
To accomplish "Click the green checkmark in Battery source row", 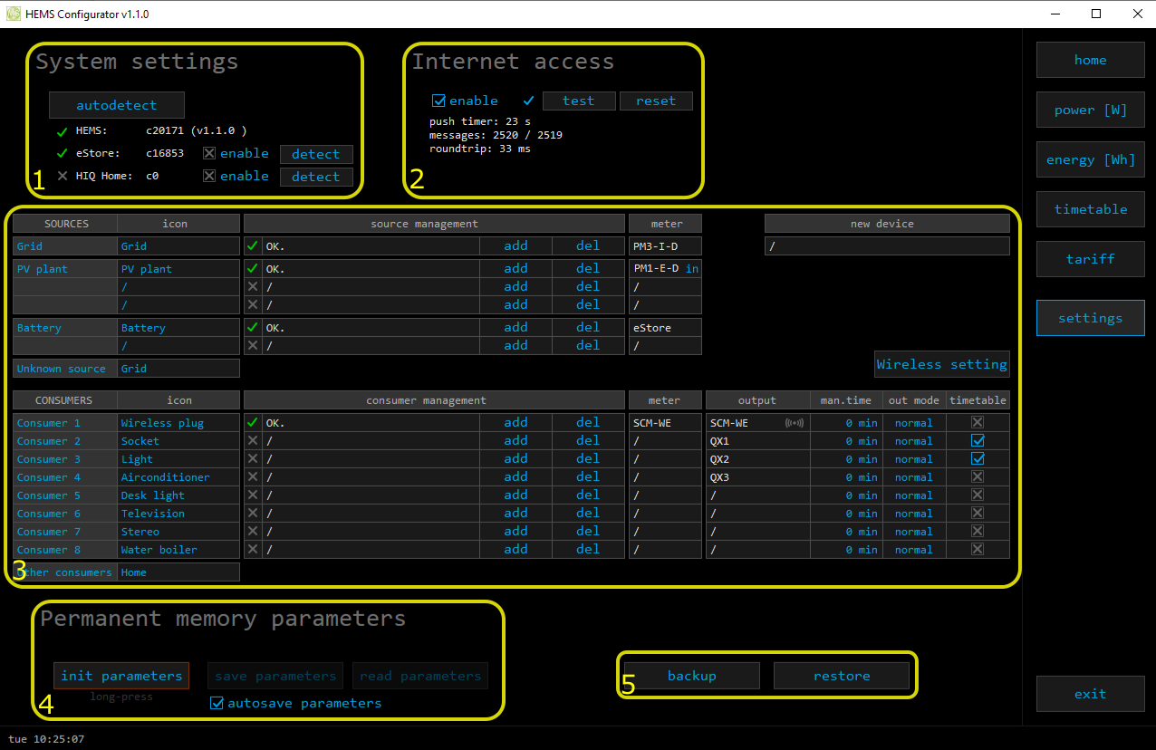I will pyautogui.click(x=253, y=327).
